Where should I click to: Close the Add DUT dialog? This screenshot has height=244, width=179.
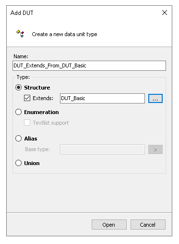point(165,13)
